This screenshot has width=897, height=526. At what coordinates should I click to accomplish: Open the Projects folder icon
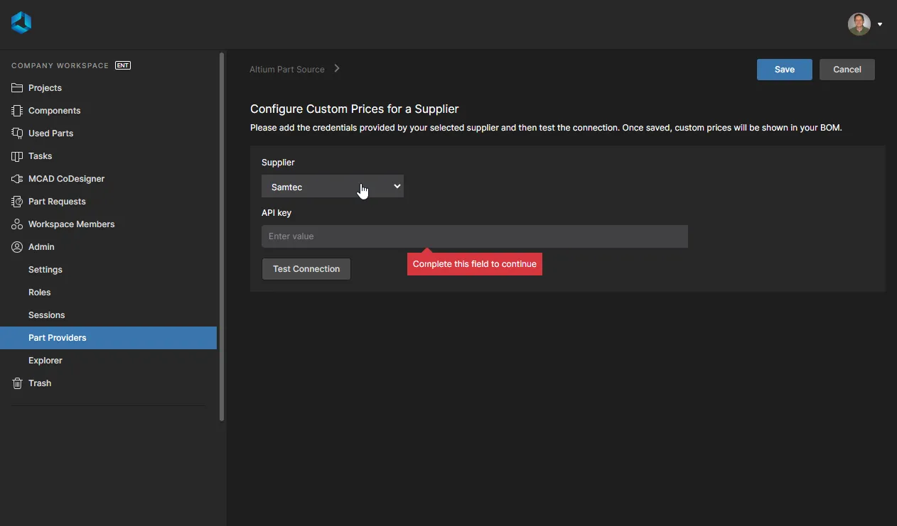(17, 88)
